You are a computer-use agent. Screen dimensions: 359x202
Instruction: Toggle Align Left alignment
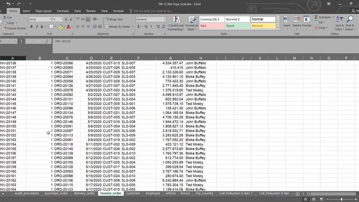click(x=78, y=26)
